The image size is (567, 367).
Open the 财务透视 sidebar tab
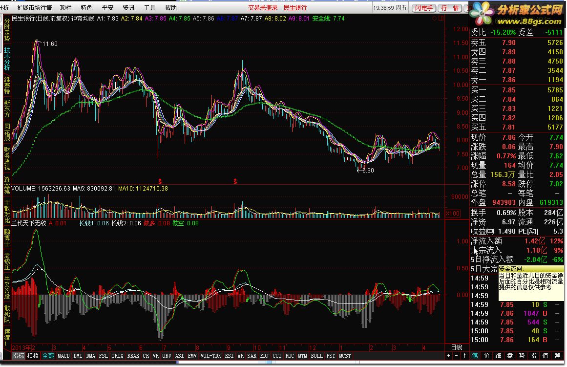(x=7, y=158)
